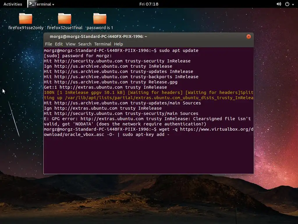Open the Search menu in Terminal

pos(85,44)
